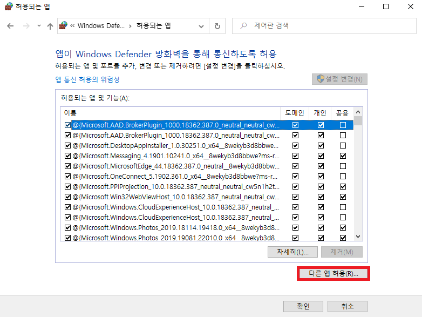Toggle the 공용 checkbox for Microsoft.Messaging

pyautogui.click(x=343, y=156)
